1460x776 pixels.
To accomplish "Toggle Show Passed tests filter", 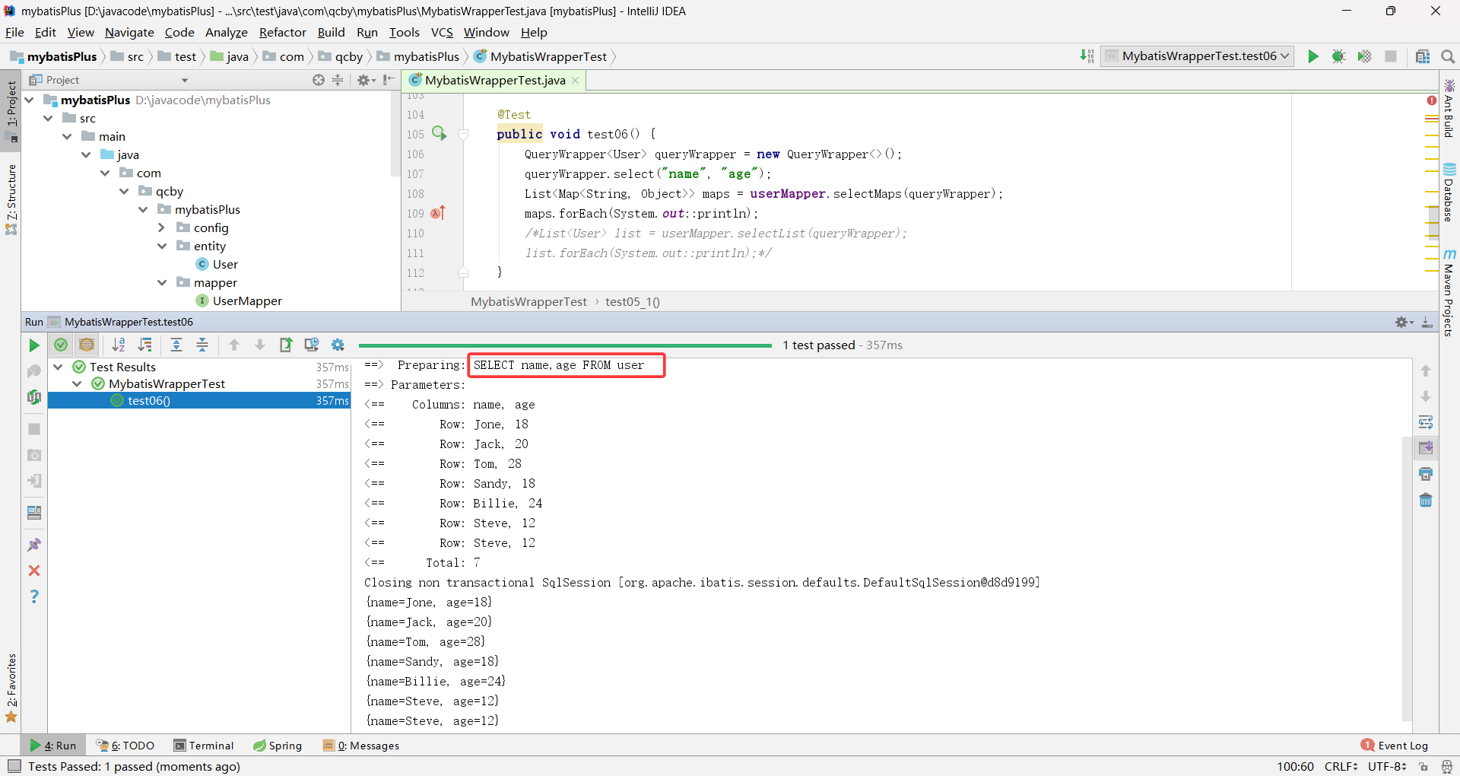I will pyautogui.click(x=61, y=345).
